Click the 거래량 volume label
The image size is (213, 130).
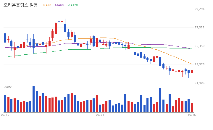8,87
